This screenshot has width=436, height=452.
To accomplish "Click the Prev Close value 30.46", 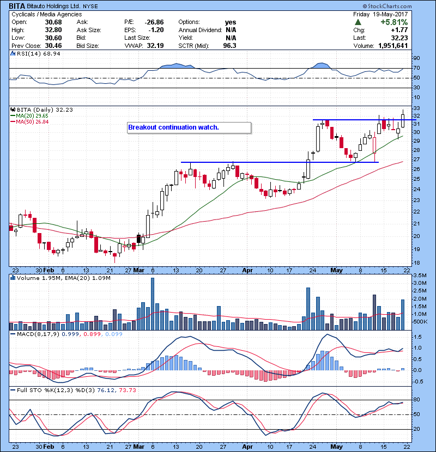I will click(x=53, y=46).
